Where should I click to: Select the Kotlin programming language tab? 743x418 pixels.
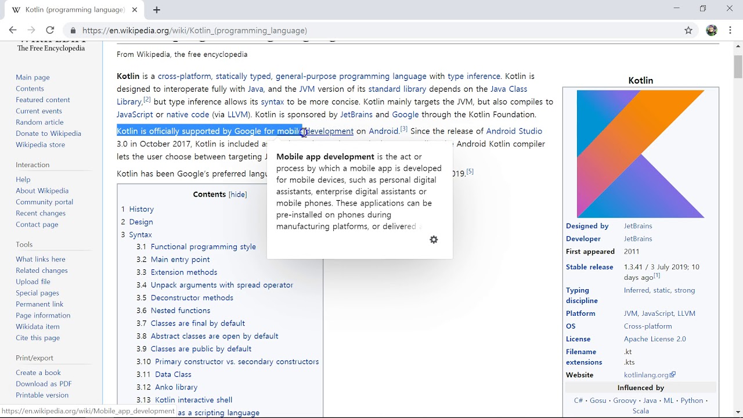coord(73,9)
